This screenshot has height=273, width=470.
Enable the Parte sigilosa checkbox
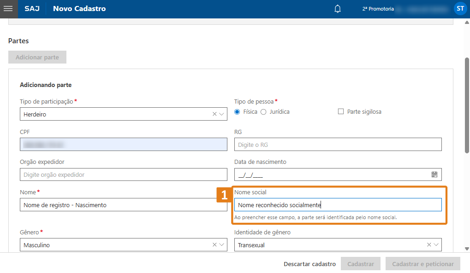pos(341,111)
